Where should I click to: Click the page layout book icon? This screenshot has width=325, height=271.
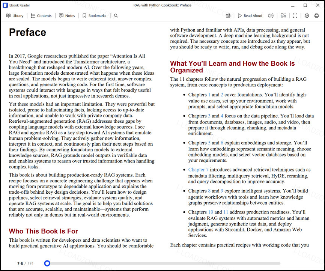tap(228, 15)
